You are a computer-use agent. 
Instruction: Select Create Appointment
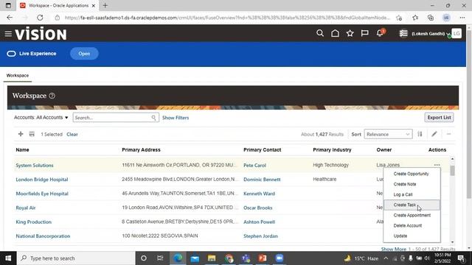[412, 215]
